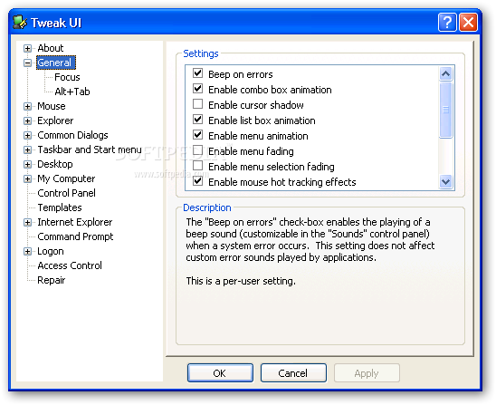Collapse the General tree node
496x405 pixels.
click(27, 63)
